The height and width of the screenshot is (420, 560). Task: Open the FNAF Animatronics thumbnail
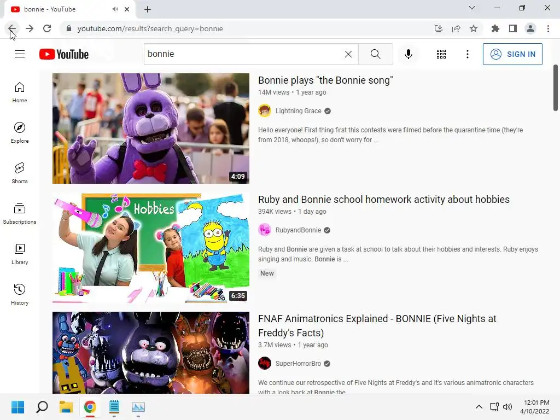tap(151, 353)
